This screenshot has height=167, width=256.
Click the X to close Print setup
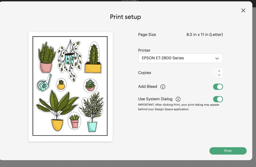[x=243, y=11]
